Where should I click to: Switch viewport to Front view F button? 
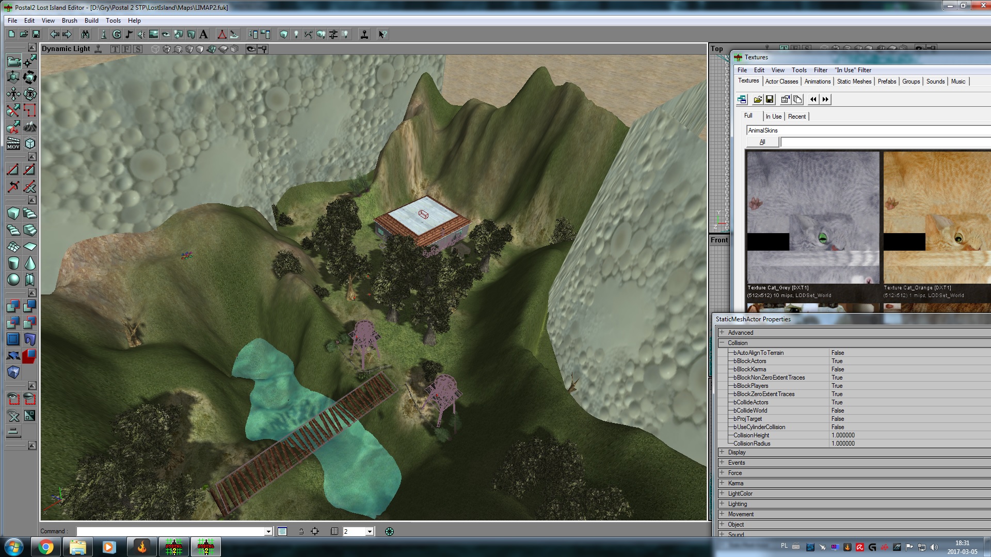point(126,49)
